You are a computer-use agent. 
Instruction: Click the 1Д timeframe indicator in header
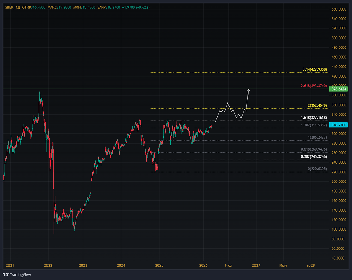[x=18, y=7]
